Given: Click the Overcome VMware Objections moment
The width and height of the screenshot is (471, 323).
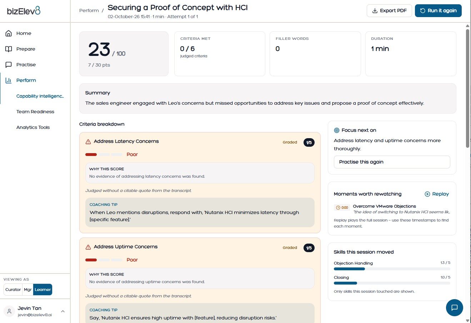Looking at the screenshot, I should (x=392, y=209).
